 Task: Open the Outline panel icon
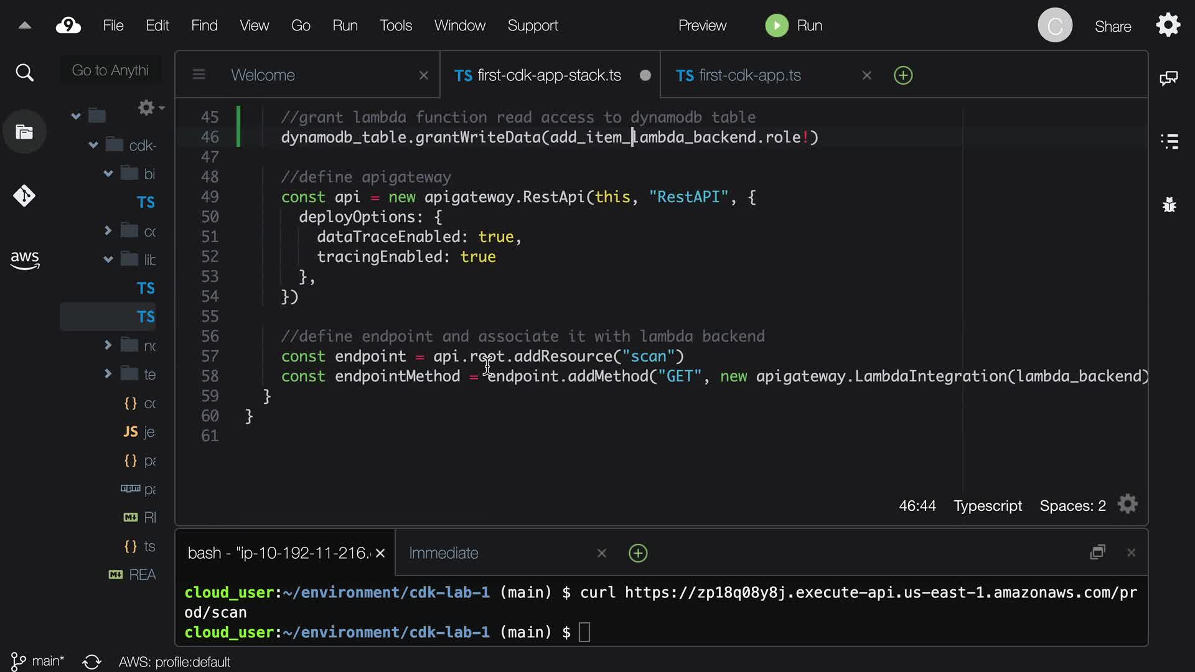[1169, 141]
